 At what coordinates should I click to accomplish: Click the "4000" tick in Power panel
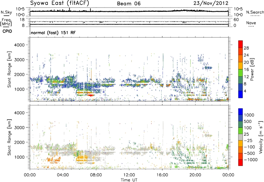[19, 45]
